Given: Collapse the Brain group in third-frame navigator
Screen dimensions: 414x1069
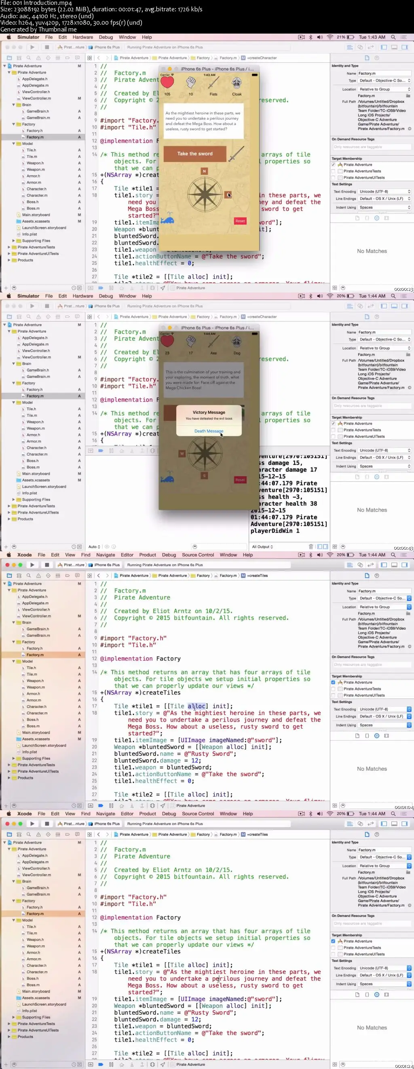Looking at the screenshot, I should pyautogui.click(x=14, y=622).
